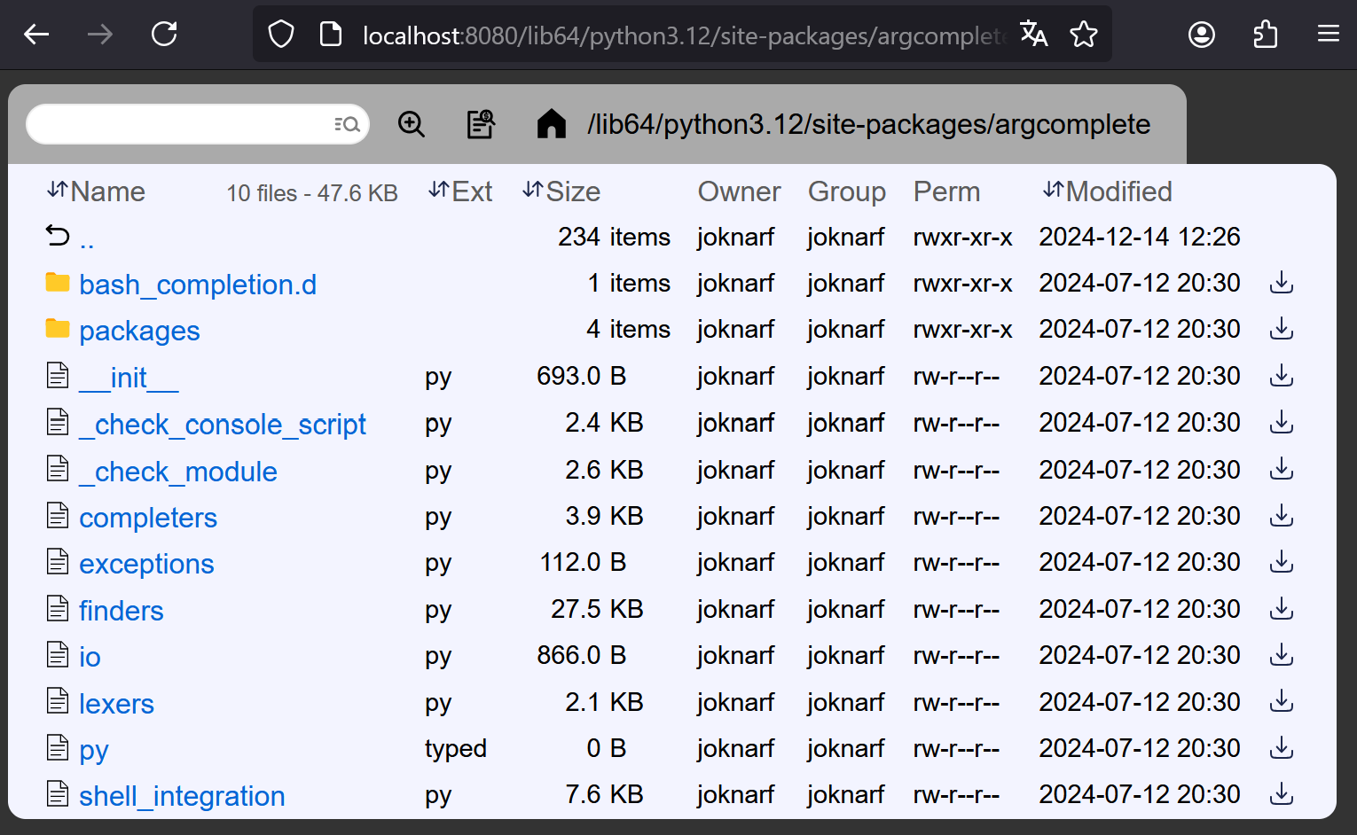Click the document icon beside completers
The image size is (1357, 835).
[58, 515]
